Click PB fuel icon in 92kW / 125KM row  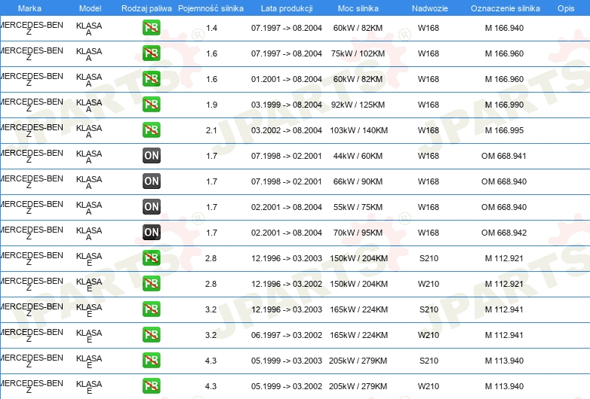151,105
